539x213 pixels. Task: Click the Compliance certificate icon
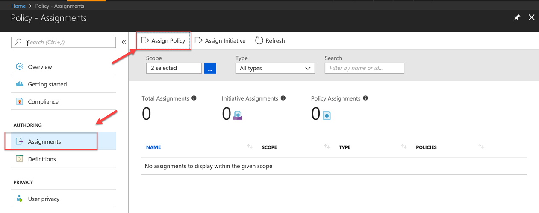point(19,101)
